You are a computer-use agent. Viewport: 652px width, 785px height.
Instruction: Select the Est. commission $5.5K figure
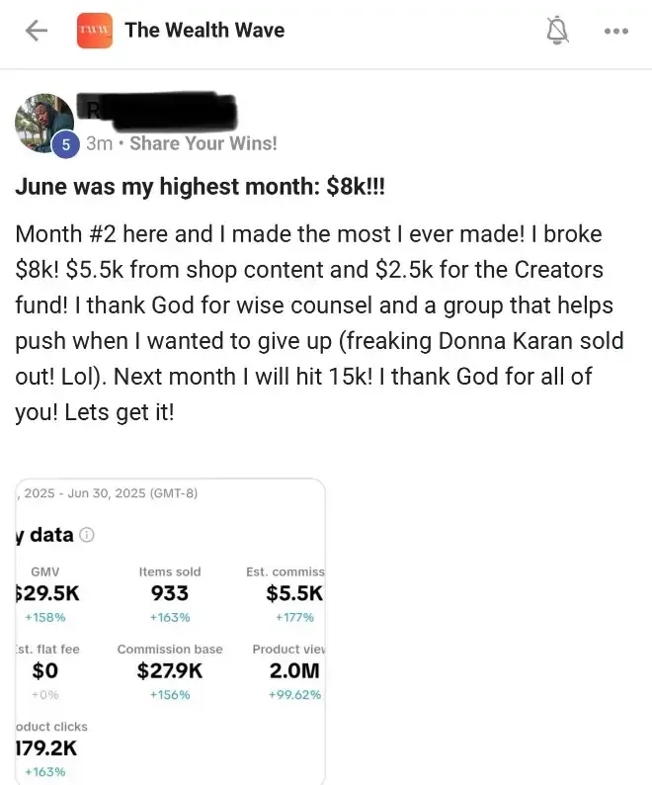(294, 593)
